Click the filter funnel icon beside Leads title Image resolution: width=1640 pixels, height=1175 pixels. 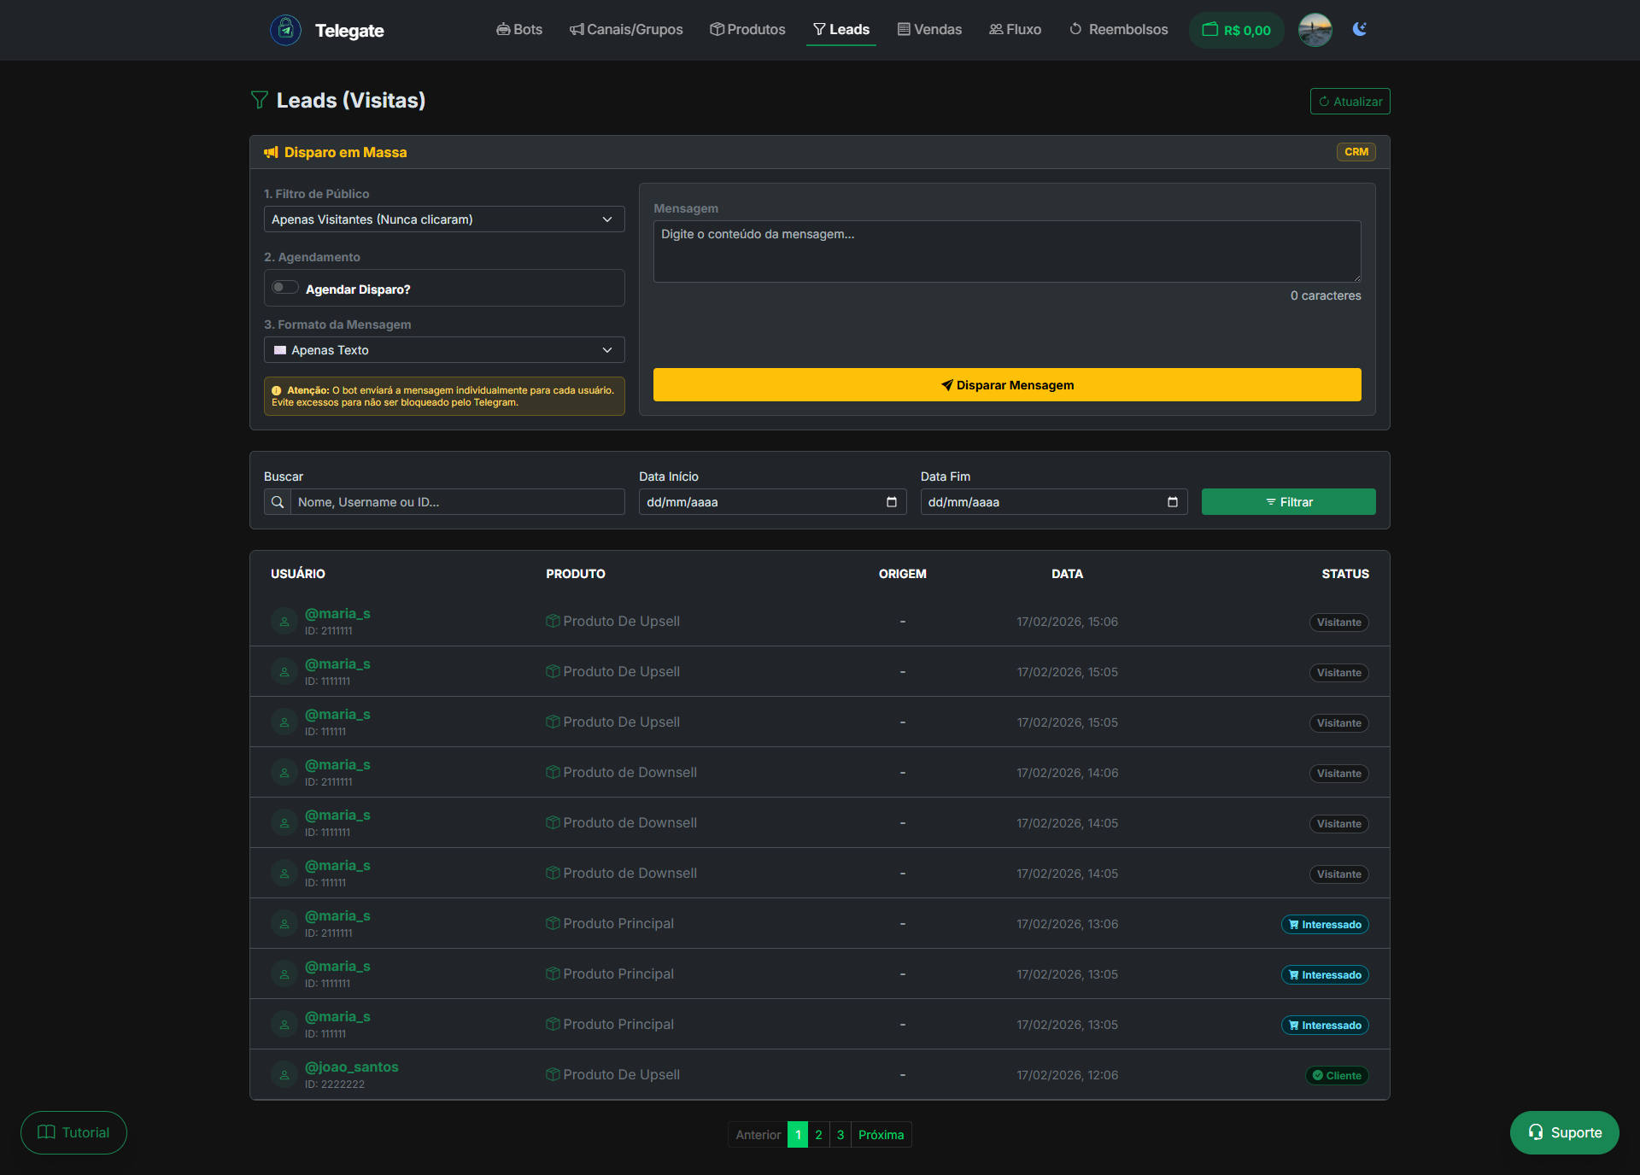pyautogui.click(x=259, y=100)
